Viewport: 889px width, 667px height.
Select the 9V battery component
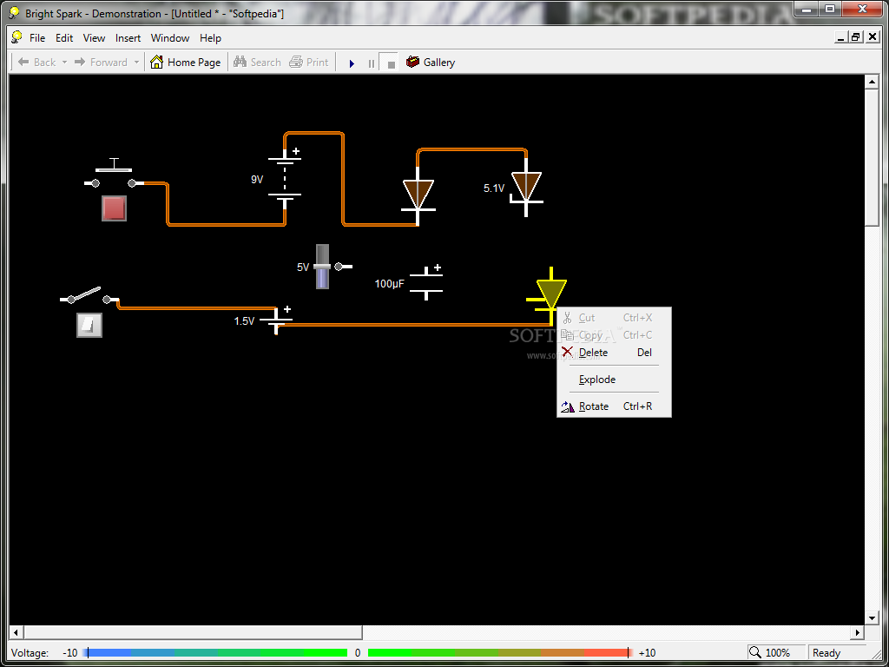click(285, 177)
